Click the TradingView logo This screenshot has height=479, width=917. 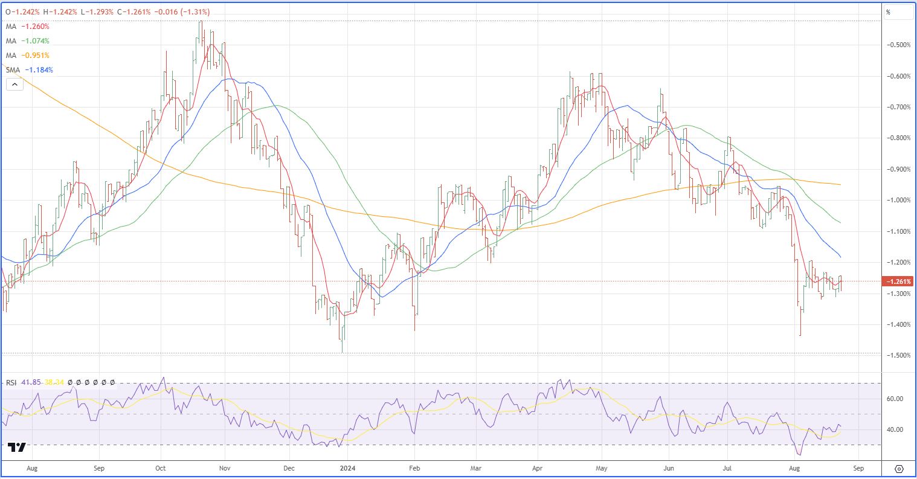click(x=18, y=448)
